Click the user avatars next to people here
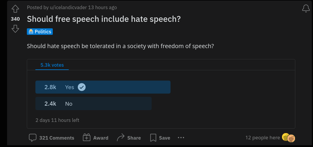Viewport: 313px width, 147px height. [289, 138]
